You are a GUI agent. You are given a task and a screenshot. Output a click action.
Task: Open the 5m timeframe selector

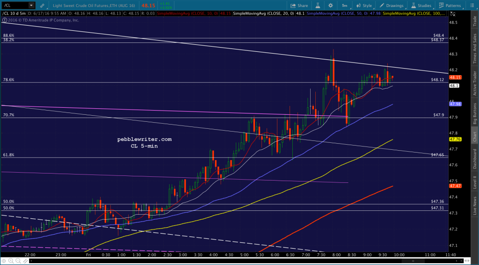(x=345, y=6)
